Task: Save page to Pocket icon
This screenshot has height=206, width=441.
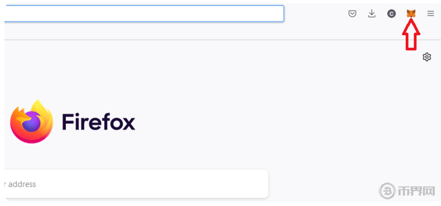Action: pyautogui.click(x=353, y=14)
